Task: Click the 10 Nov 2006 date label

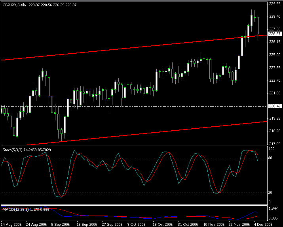Action: (x=214, y=225)
